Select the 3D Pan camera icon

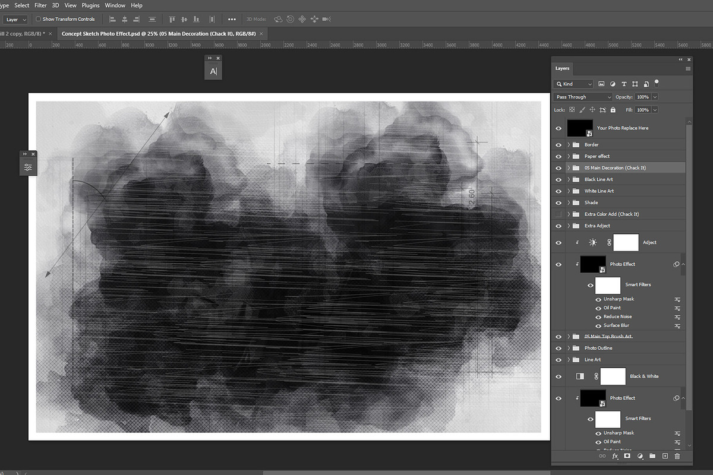[x=302, y=19]
